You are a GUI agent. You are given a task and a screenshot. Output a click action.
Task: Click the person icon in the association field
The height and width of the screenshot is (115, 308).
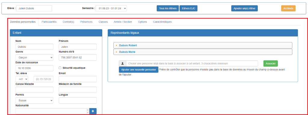click(x=123, y=64)
